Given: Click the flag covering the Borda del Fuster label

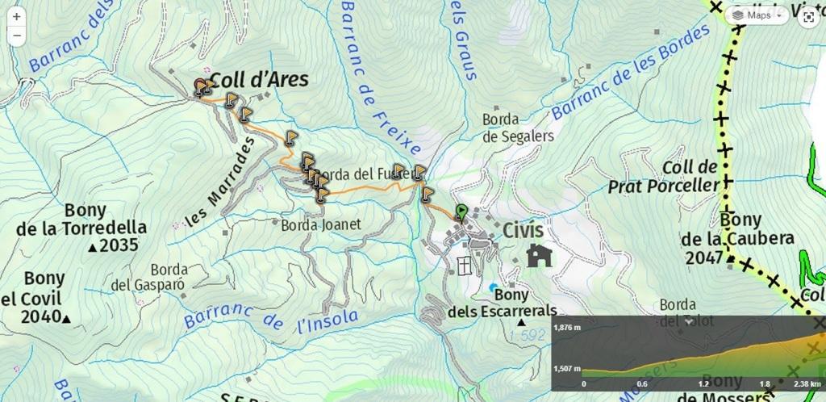Looking at the screenshot, I should pyautogui.click(x=398, y=170).
